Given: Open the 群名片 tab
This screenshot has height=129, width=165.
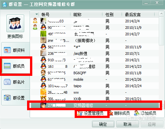Looking at the screenshot, I should tap(16, 82).
